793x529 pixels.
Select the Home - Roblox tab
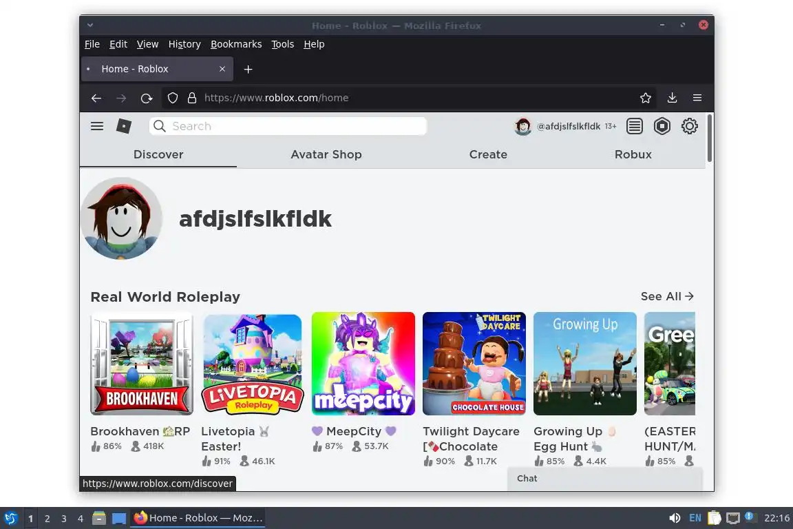tap(157, 69)
